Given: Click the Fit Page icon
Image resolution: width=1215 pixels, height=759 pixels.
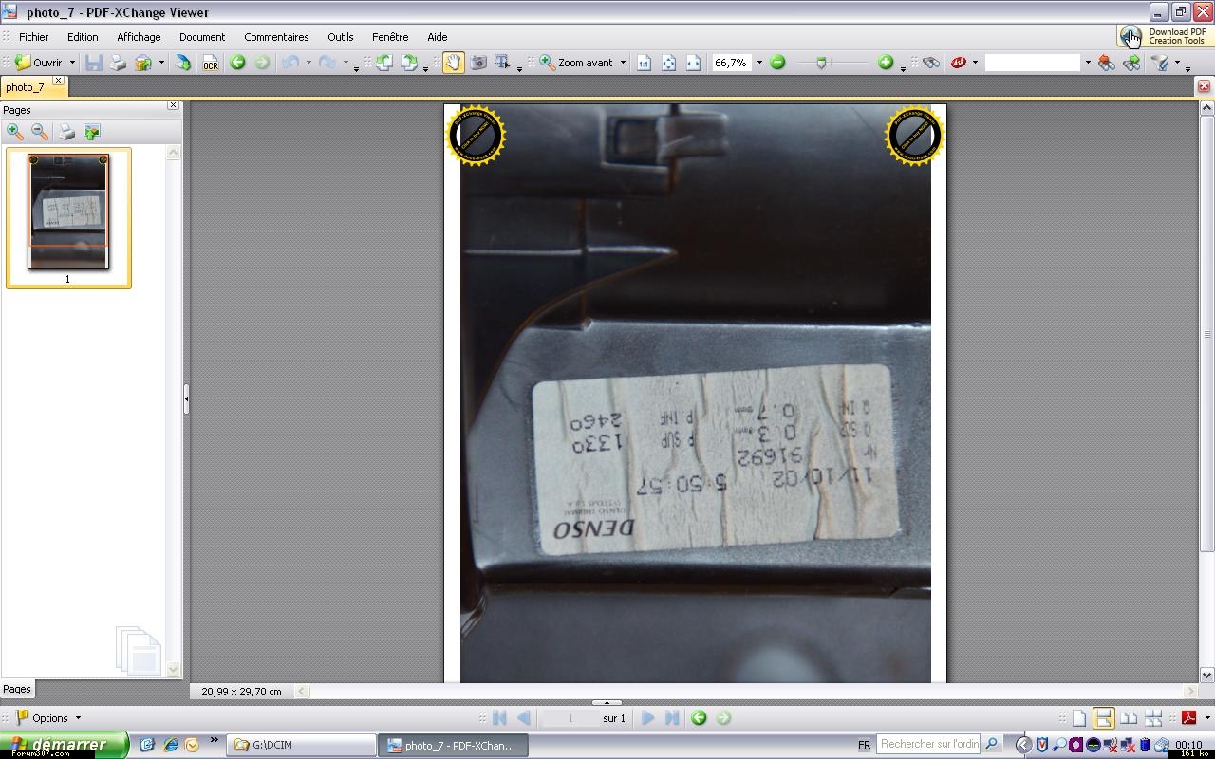Looking at the screenshot, I should pyautogui.click(x=668, y=63).
